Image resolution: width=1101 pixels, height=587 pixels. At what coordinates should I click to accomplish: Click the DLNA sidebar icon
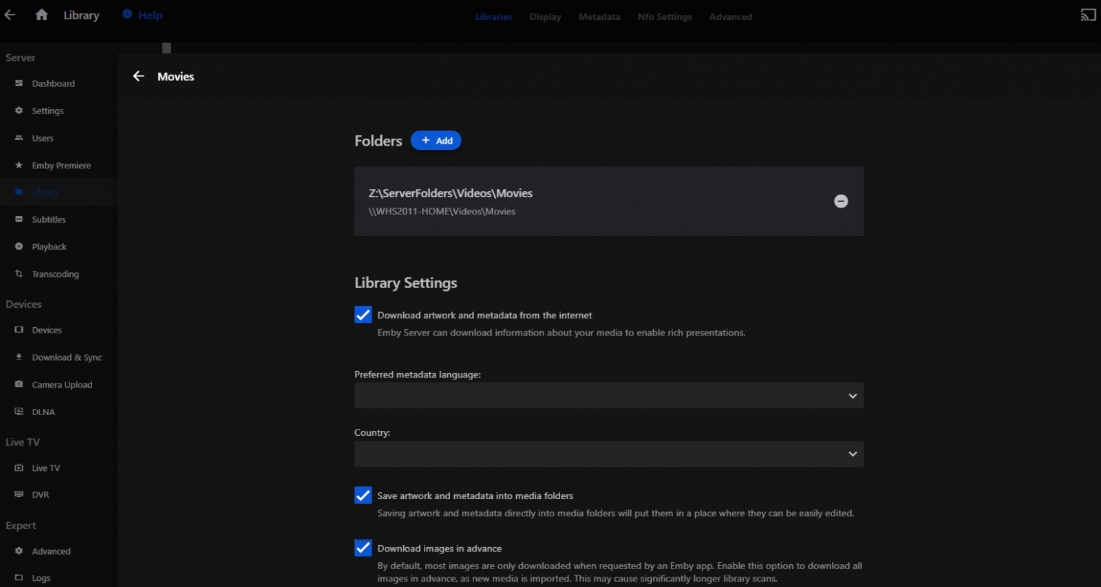(x=19, y=412)
